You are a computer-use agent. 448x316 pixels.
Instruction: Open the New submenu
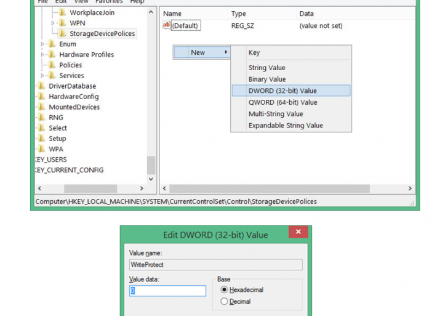202,52
